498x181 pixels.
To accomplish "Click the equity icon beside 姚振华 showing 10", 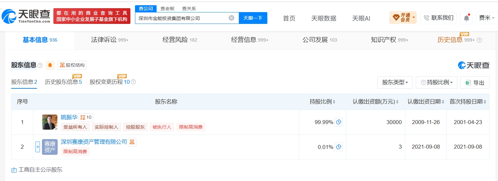I will 86,118.
